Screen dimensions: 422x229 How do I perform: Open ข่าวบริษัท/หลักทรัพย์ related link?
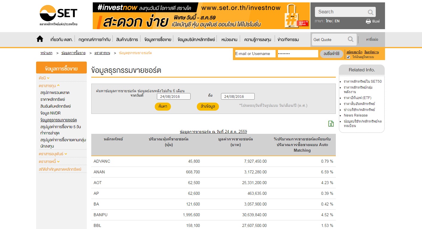(x=359, y=110)
